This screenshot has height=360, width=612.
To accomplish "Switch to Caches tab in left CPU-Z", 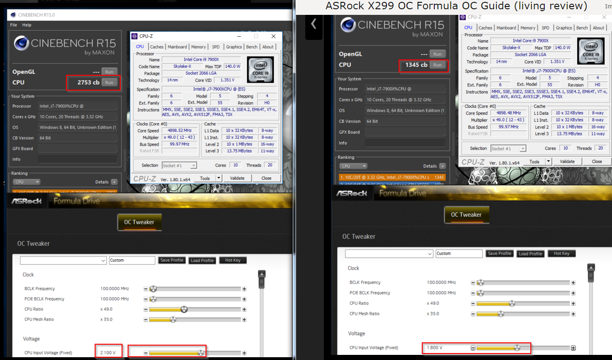I will click(x=157, y=47).
